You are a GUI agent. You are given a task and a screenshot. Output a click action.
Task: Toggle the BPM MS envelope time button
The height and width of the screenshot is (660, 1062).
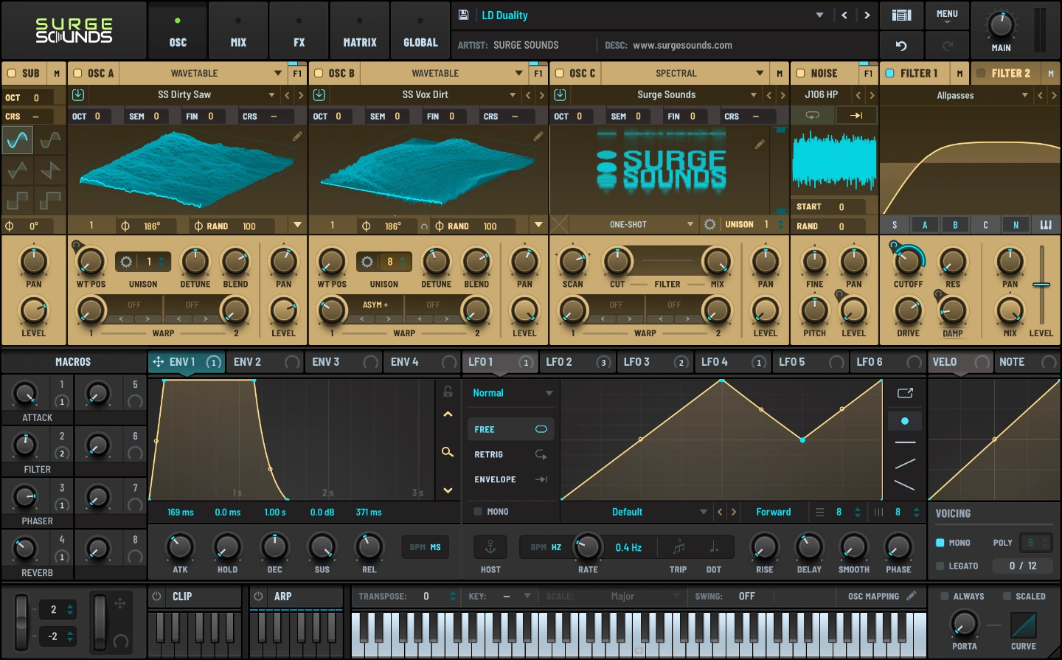[426, 547]
